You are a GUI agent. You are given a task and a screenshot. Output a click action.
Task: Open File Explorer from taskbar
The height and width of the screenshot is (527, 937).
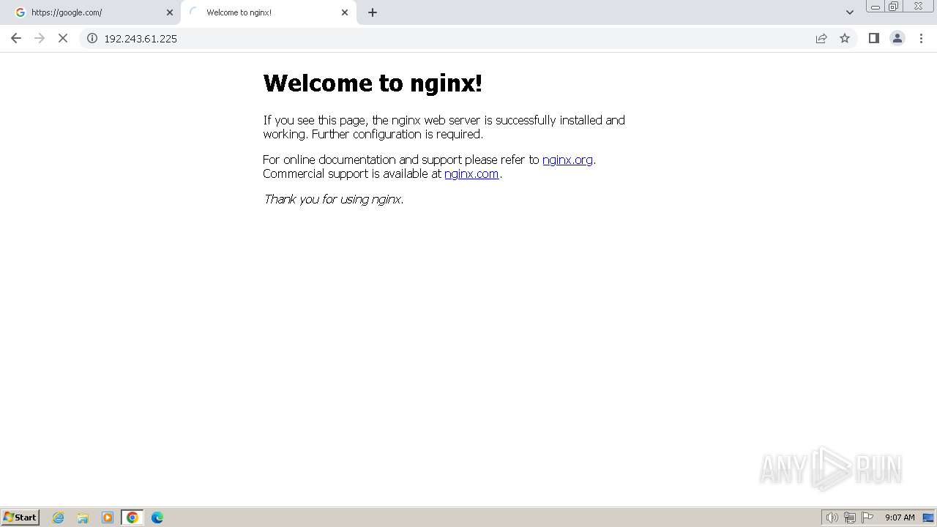(83, 517)
